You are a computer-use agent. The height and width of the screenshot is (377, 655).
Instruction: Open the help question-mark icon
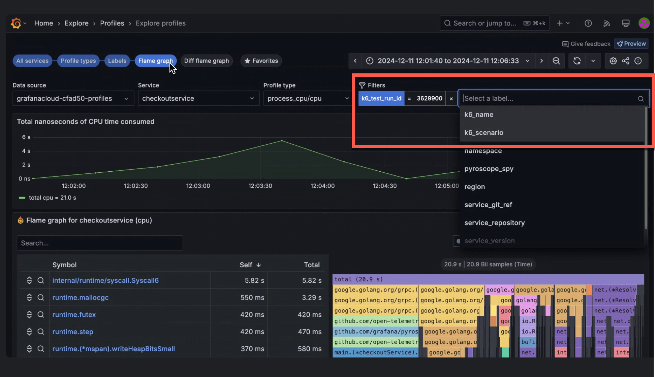click(x=588, y=23)
